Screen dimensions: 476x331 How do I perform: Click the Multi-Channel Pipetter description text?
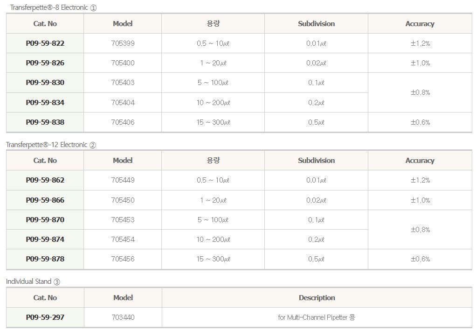pos(317,317)
